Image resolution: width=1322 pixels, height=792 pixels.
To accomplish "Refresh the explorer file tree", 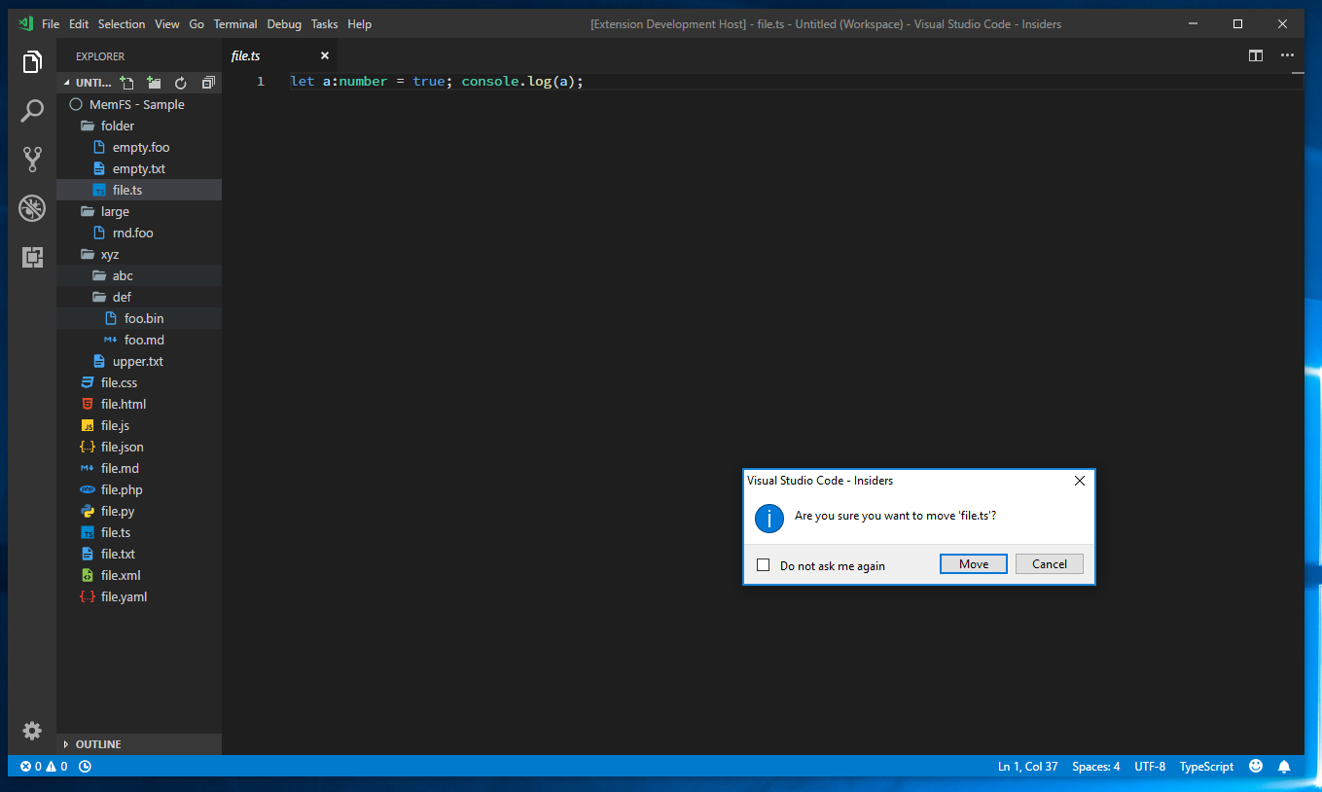I will 181,83.
